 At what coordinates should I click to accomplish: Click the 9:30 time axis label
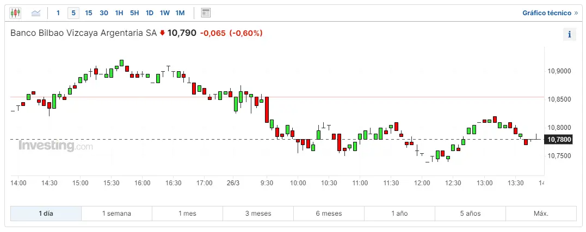[267, 183]
